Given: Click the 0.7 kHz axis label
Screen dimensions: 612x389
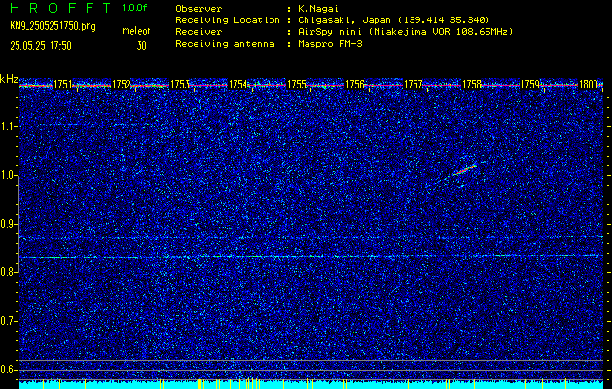Looking at the screenshot, I should (9, 321).
